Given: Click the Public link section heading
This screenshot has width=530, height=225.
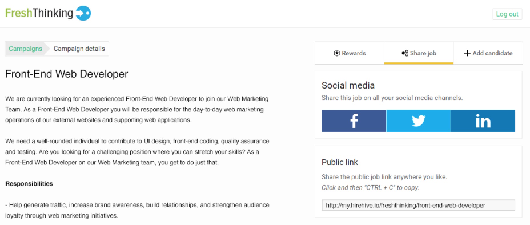Looking at the screenshot, I should point(340,162).
